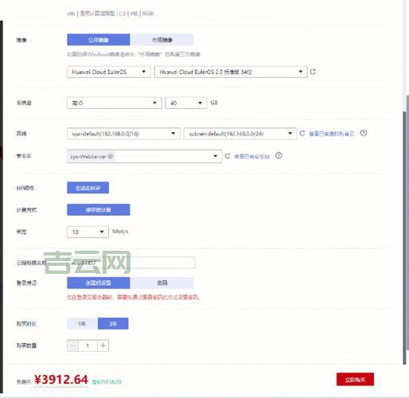Select the bill-by-bandwidth option
Viewport: 409px width, 398px height.
click(x=99, y=209)
